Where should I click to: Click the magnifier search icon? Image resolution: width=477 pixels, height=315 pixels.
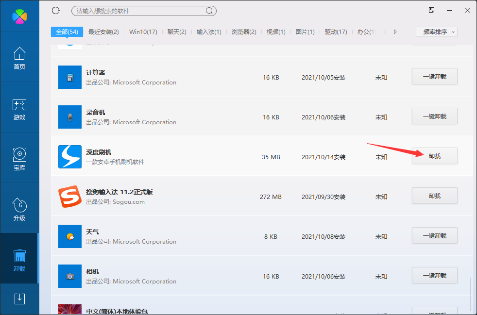209,11
